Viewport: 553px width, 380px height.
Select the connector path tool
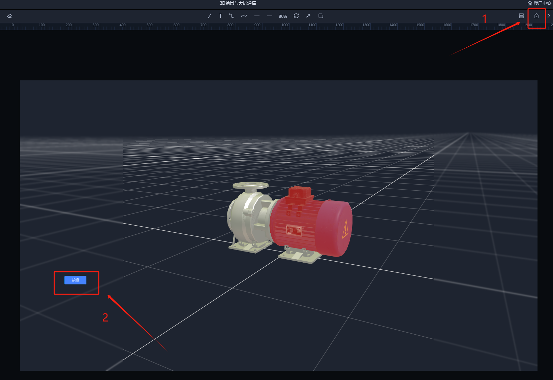232,16
